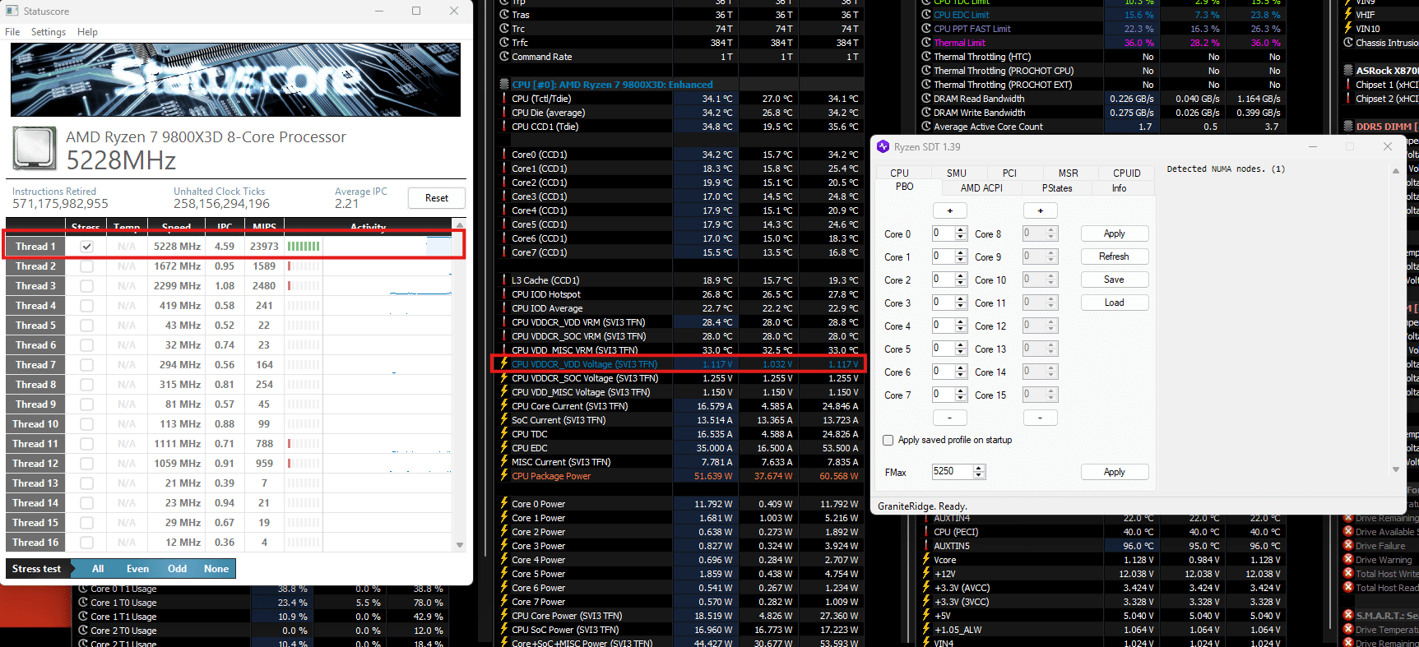Check the Thread 12 stress box
Screen dimensions: 1419x647
86,464
